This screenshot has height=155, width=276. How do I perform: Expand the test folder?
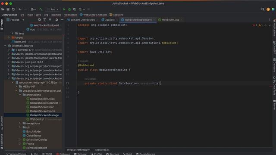click(13, 34)
